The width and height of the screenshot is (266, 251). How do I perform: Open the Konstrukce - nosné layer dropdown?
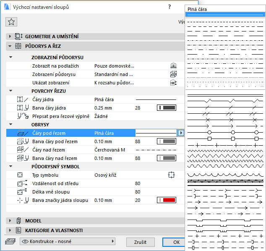pyautogui.click(x=68, y=241)
